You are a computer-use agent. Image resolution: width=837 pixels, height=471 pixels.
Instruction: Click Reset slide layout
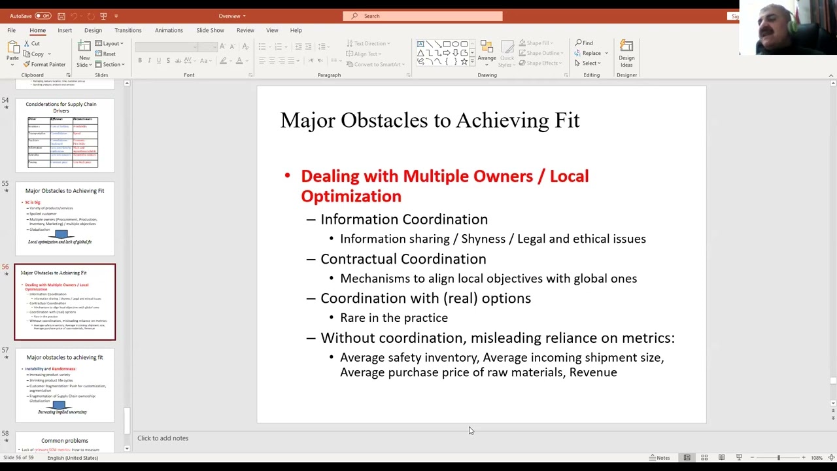(105, 54)
